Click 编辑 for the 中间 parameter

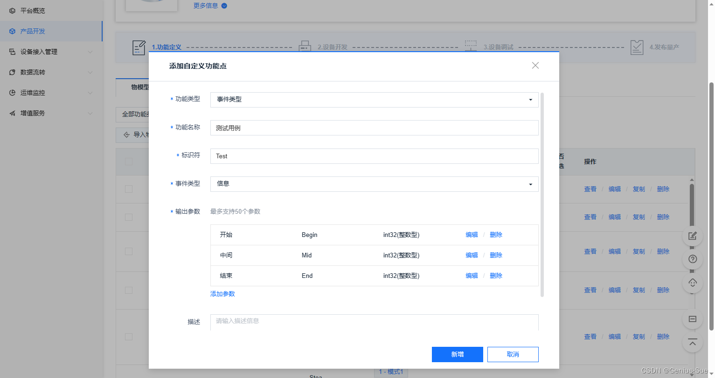pyautogui.click(x=472, y=255)
